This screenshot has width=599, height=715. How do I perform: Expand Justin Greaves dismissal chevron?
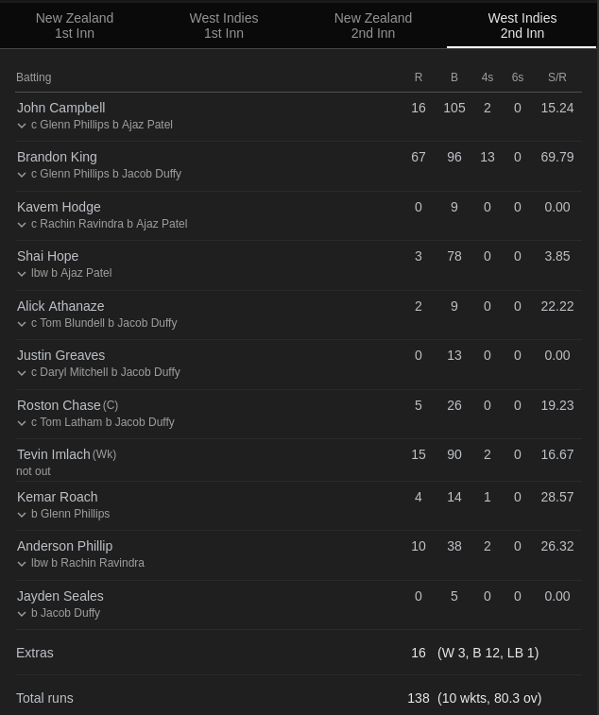(x=22, y=373)
